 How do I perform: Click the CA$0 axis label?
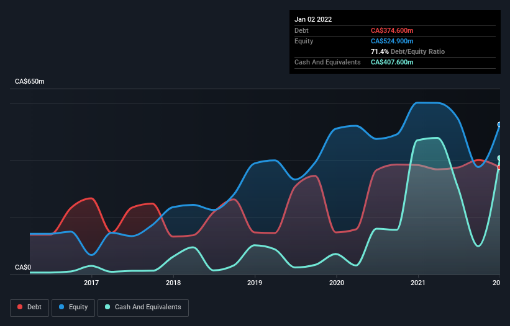(x=23, y=267)
